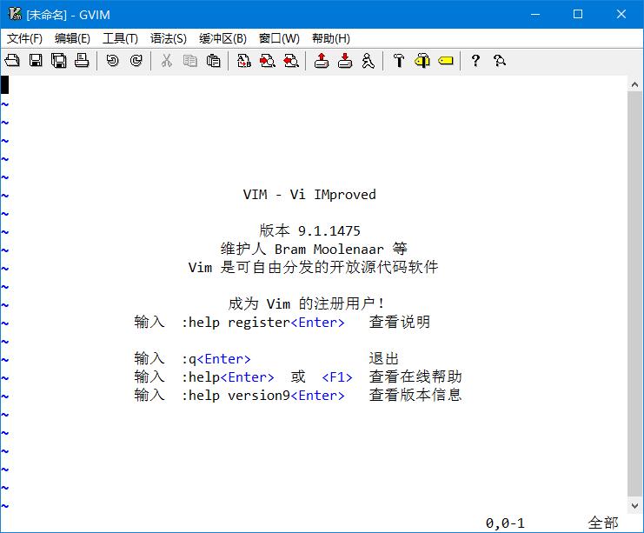Open the 语法(S) menu

point(168,38)
